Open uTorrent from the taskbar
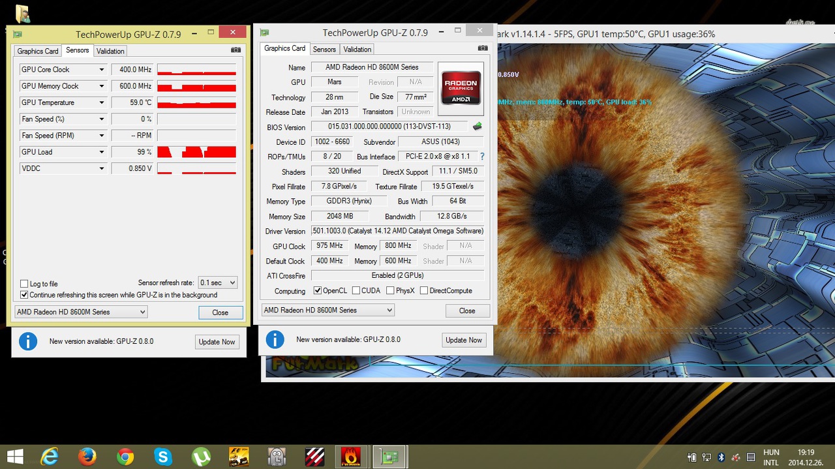 (201, 457)
